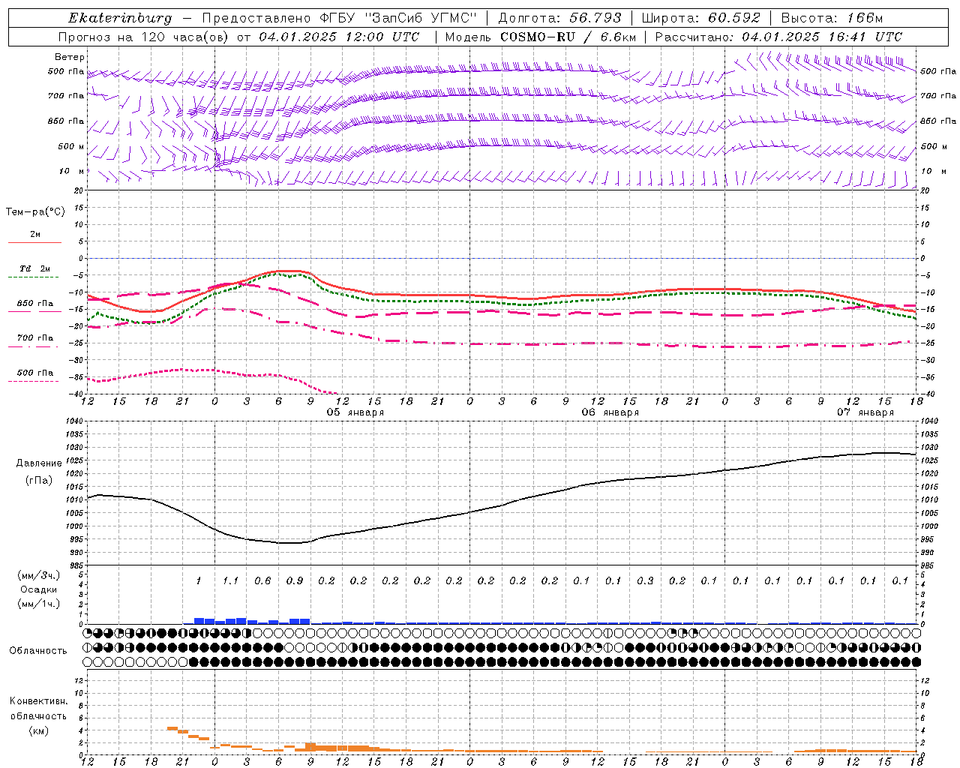Click the '0.9' three-hour precipitation value

[294, 581]
